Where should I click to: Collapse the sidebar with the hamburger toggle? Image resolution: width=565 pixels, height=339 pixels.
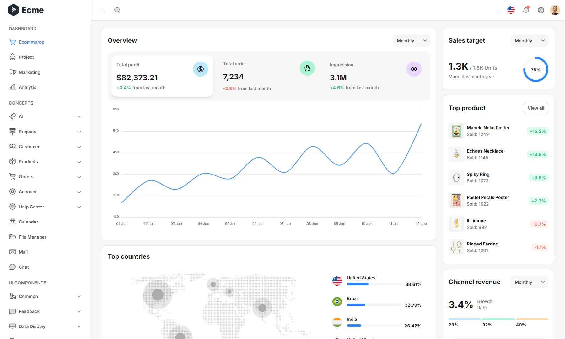[102, 10]
